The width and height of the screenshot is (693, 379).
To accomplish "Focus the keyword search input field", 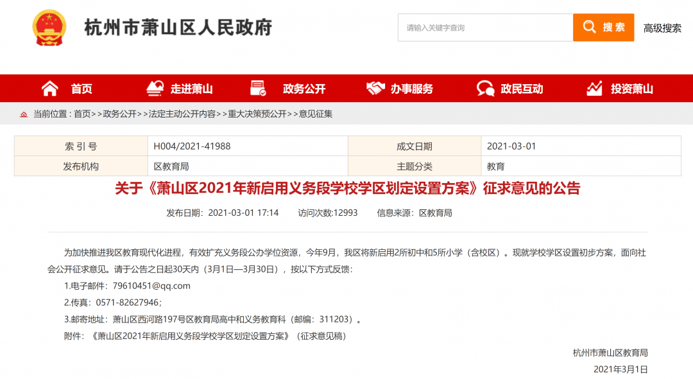I will coord(485,28).
